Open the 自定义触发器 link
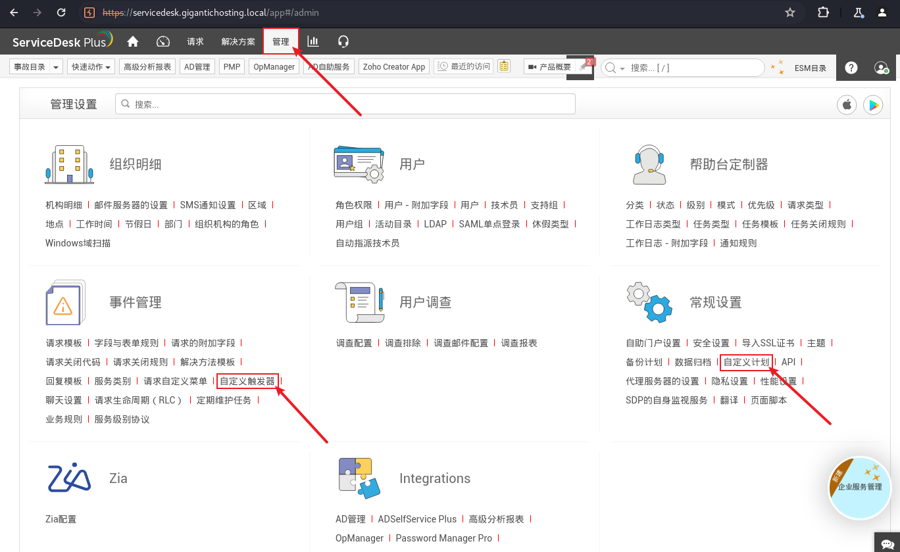The width and height of the screenshot is (900, 552). (x=247, y=381)
